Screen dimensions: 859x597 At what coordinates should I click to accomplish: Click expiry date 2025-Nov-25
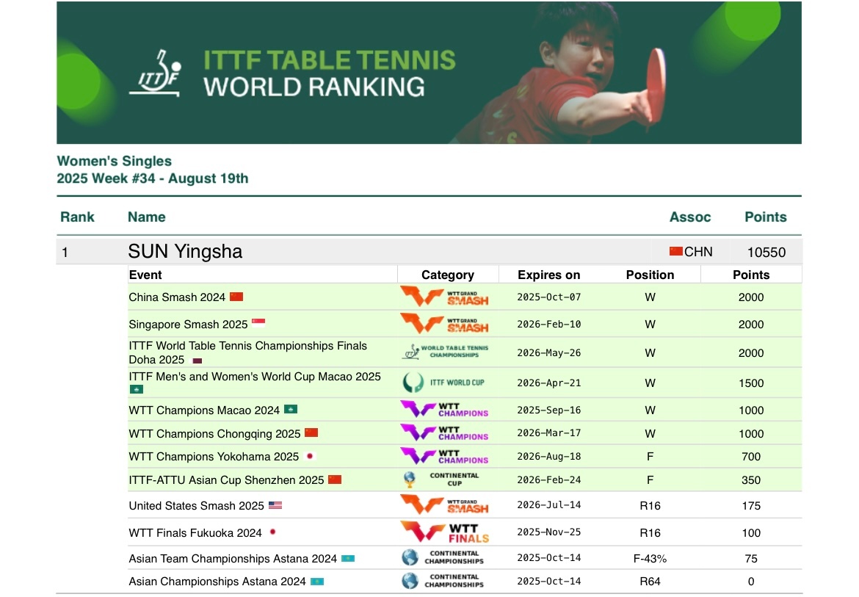point(548,532)
